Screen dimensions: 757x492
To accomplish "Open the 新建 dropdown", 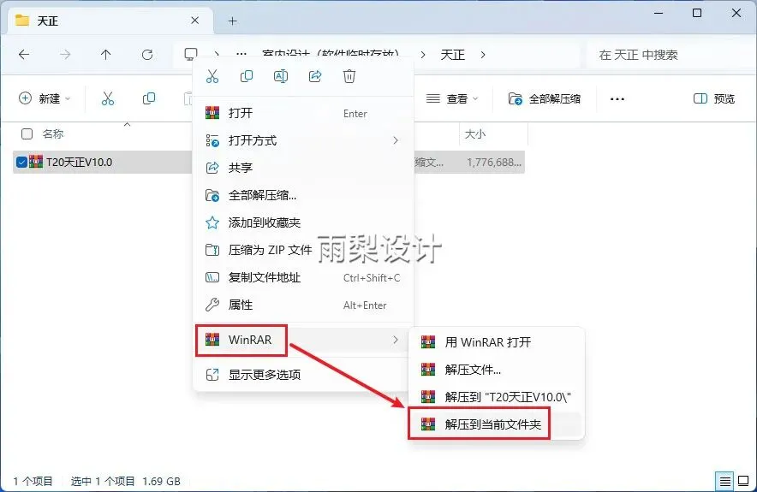I will click(x=45, y=98).
